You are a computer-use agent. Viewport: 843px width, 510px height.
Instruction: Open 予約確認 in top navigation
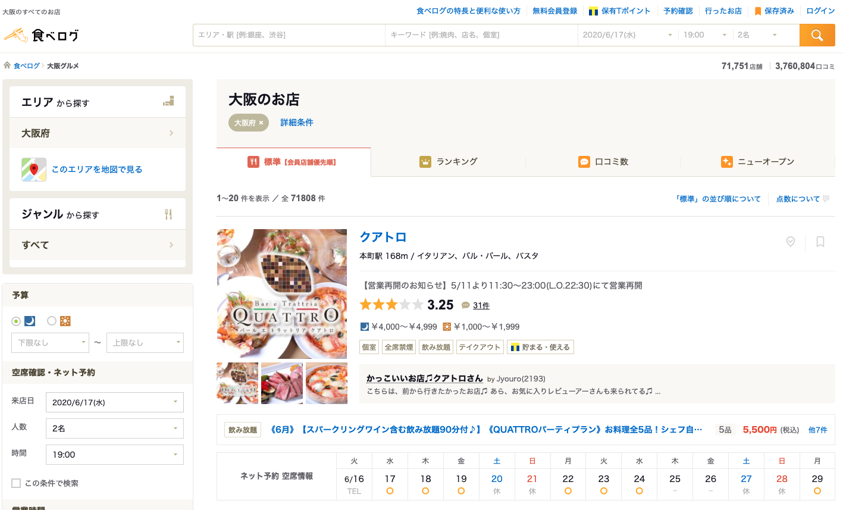(678, 11)
